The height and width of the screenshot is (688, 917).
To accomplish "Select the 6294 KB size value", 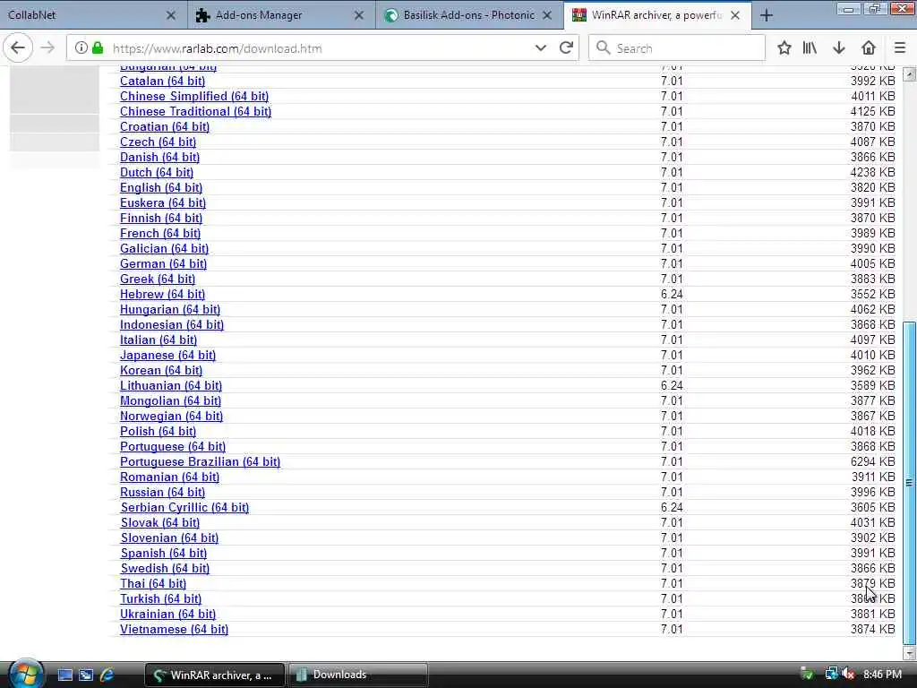I will [872, 462].
